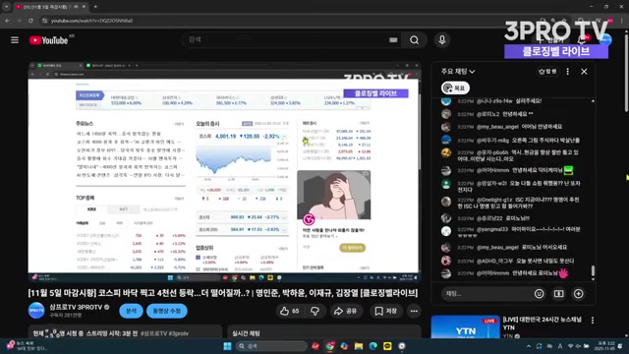Open the 탑팬 top fans leaderboard
This screenshot has width=629, height=354.
[x=547, y=72]
